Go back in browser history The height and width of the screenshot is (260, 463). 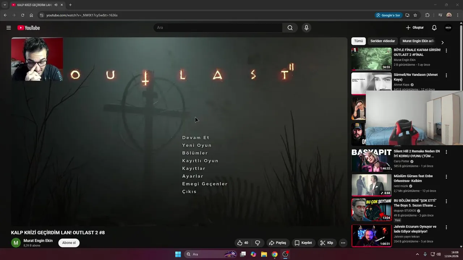click(5, 15)
